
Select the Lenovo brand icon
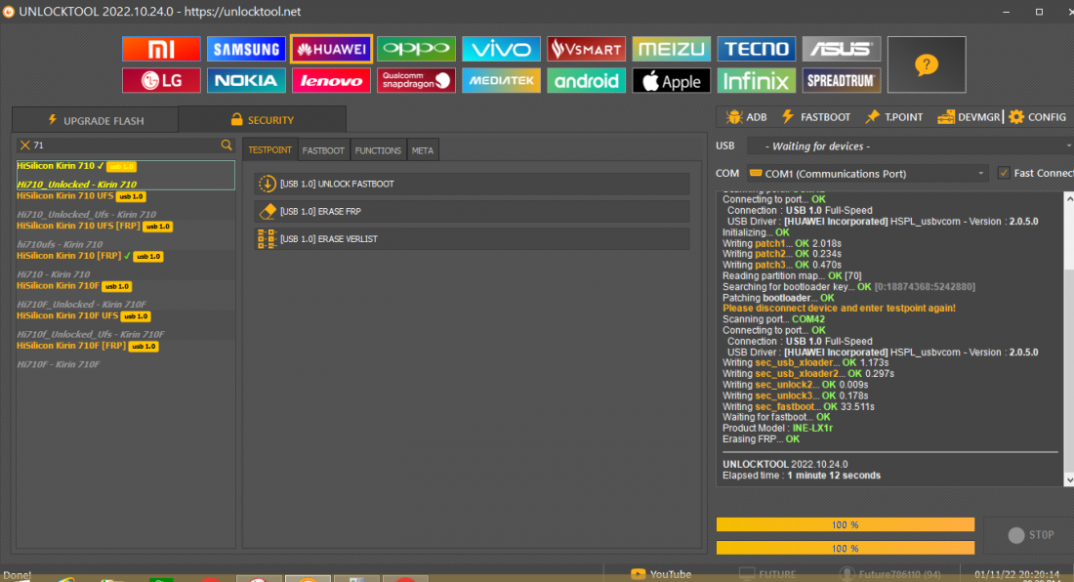click(x=331, y=81)
